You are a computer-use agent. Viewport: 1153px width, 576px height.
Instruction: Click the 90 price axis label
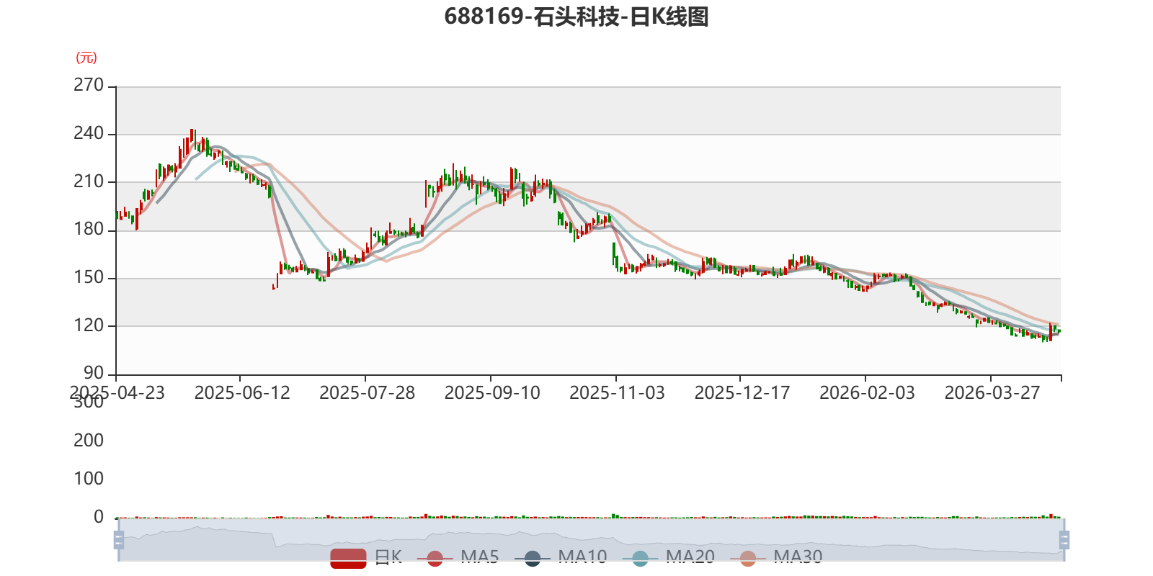tap(94, 373)
